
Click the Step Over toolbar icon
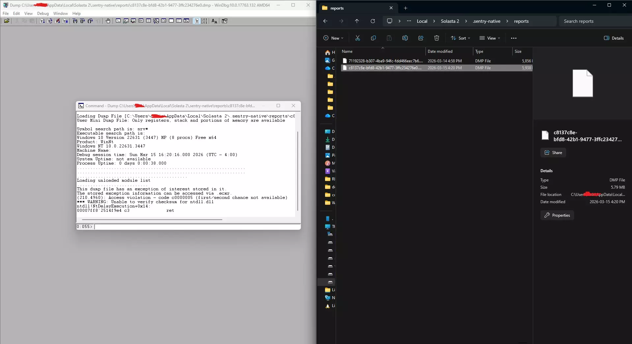pos(83,21)
